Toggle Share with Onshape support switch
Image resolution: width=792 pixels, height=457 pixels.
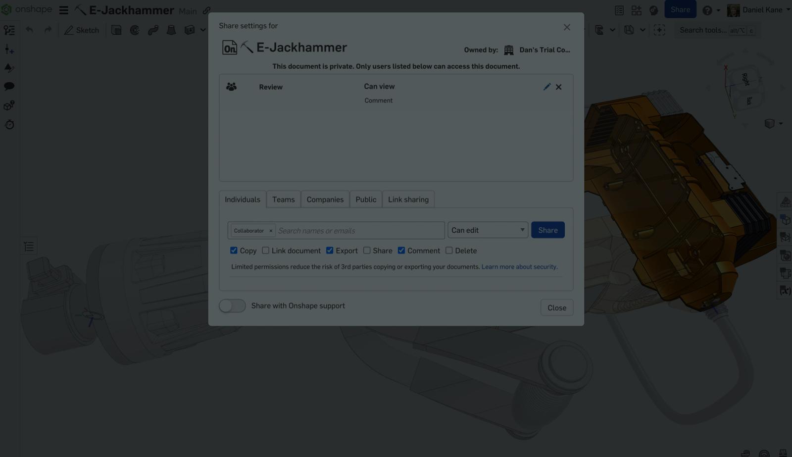tap(232, 306)
